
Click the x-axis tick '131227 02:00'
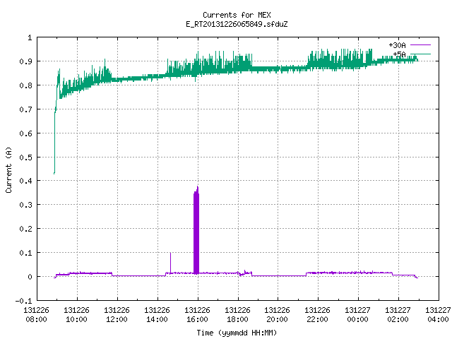[x=398, y=315]
